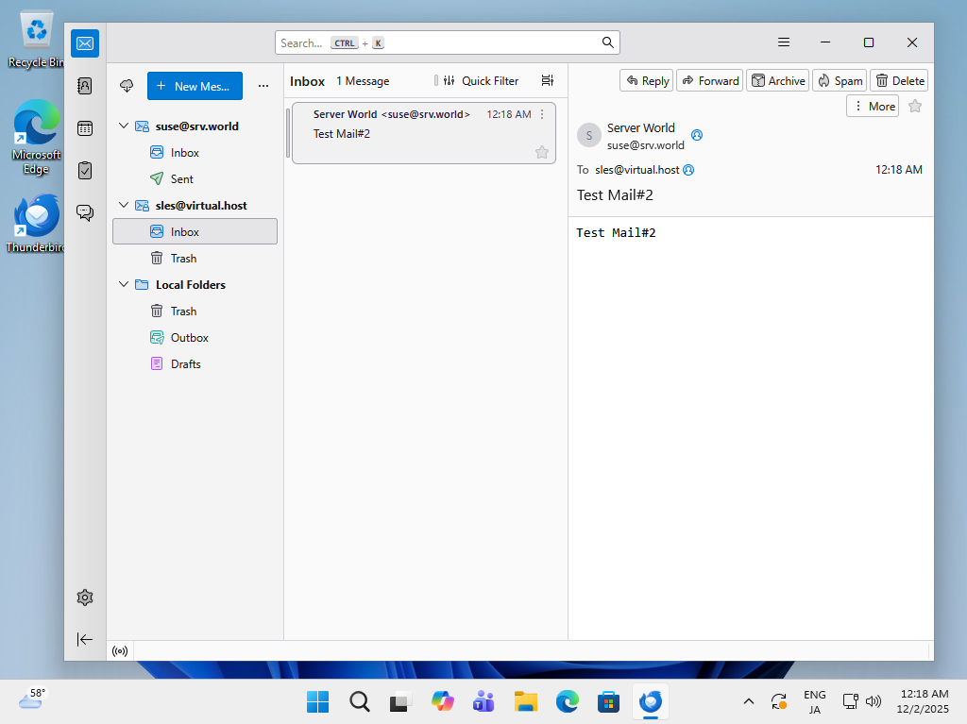This screenshot has height=724, width=967.
Task: Open the More actions dropdown
Action: point(873,106)
